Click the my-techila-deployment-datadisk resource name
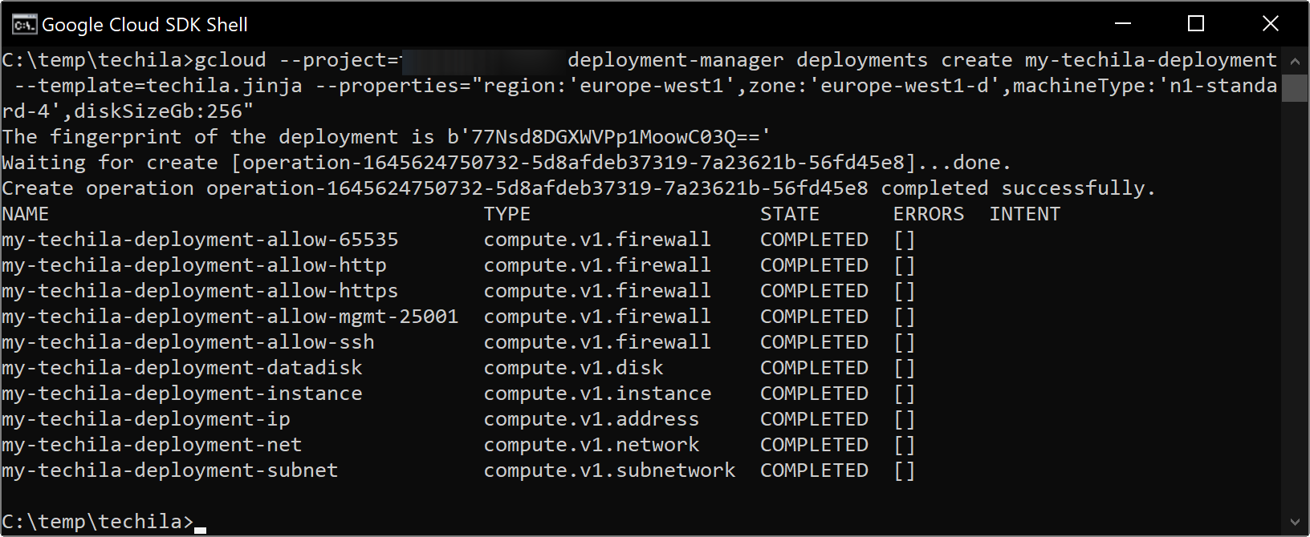The width and height of the screenshot is (1310, 537). [182, 368]
